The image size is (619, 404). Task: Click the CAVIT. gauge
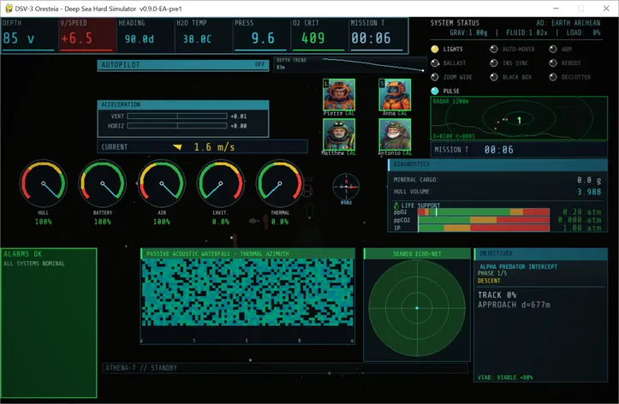click(221, 183)
